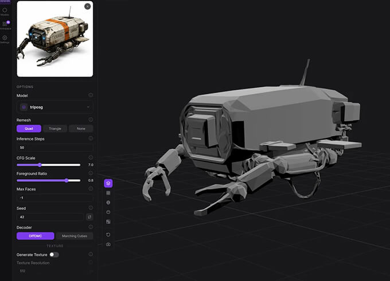The image size is (390, 281).
Task: Switch to the Generate tab
Action: point(5,2)
